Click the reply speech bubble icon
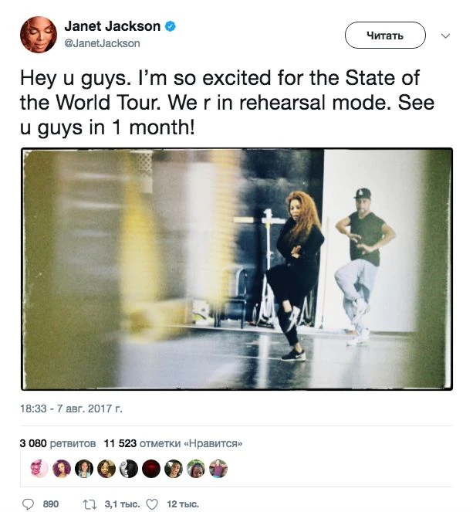Image resolution: width=473 pixels, height=512 pixels. tap(29, 504)
